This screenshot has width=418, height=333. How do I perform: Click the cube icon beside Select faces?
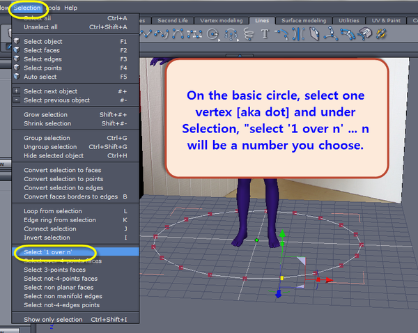coord(17,50)
